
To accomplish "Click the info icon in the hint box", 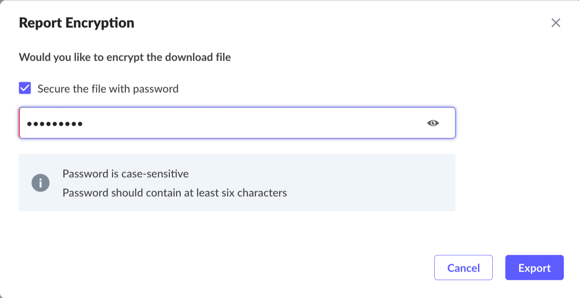I will 40,183.
